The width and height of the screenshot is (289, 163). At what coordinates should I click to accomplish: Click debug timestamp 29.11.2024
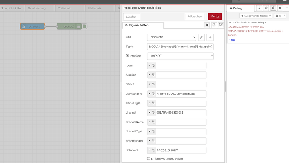239,23
